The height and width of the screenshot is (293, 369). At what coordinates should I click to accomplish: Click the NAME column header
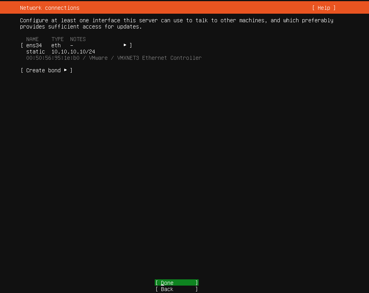tap(33, 39)
